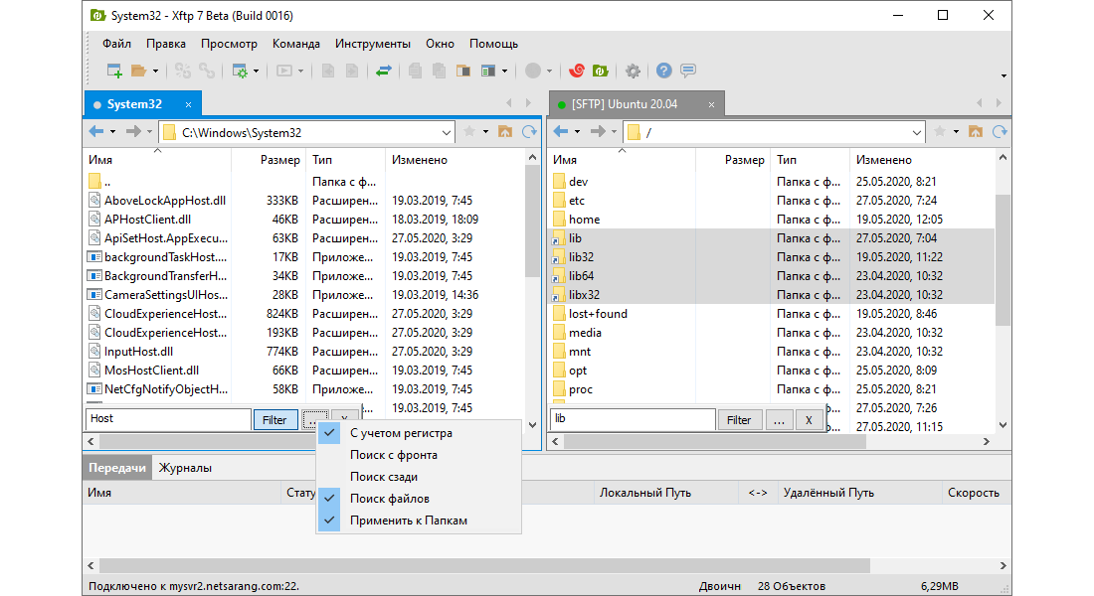
Task: Open the Правка menu
Action: click(166, 44)
